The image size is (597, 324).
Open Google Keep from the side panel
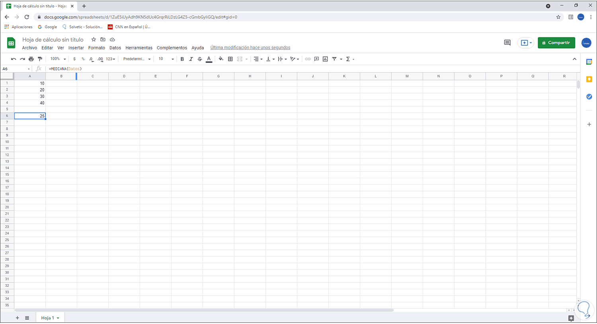(x=589, y=79)
